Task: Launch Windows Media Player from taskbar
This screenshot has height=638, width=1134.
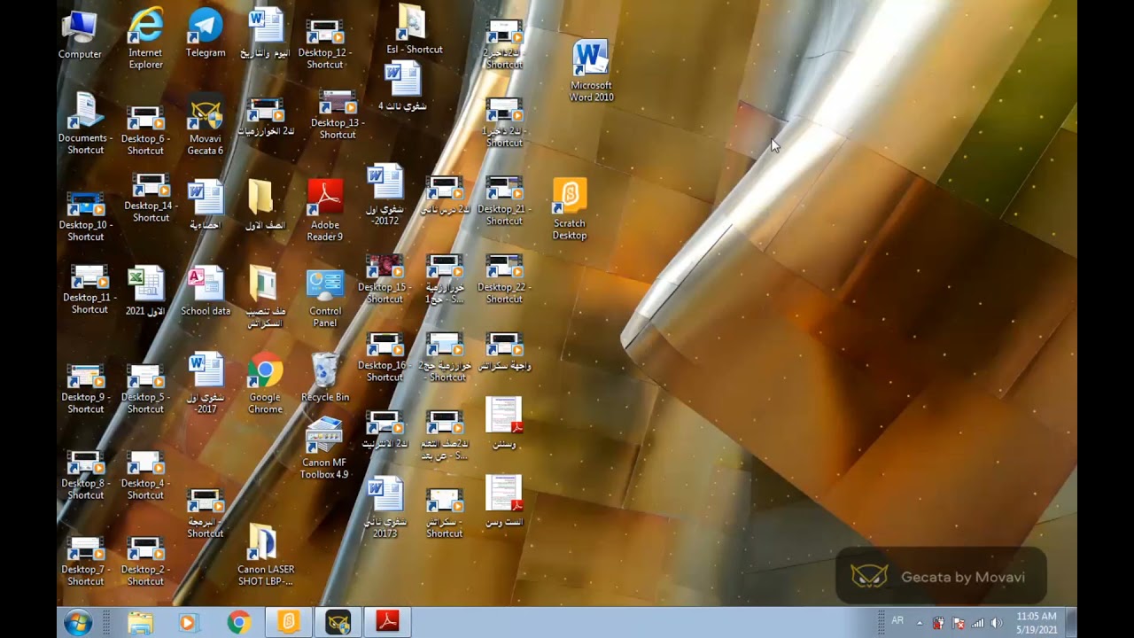Action: click(188, 623)
